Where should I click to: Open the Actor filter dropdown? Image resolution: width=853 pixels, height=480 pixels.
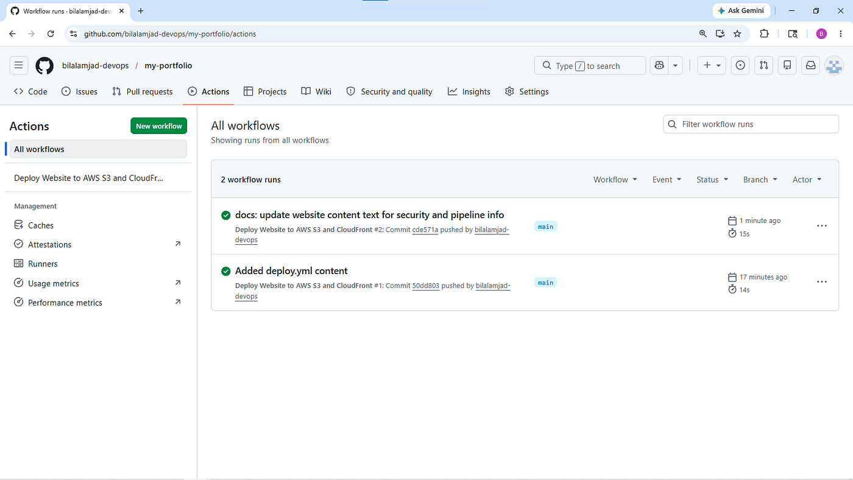(807, 180)
